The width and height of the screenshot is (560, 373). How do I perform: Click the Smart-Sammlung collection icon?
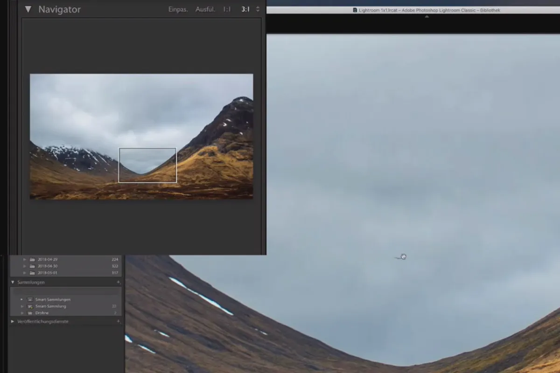pyautogui.click(x=30, y=306)
